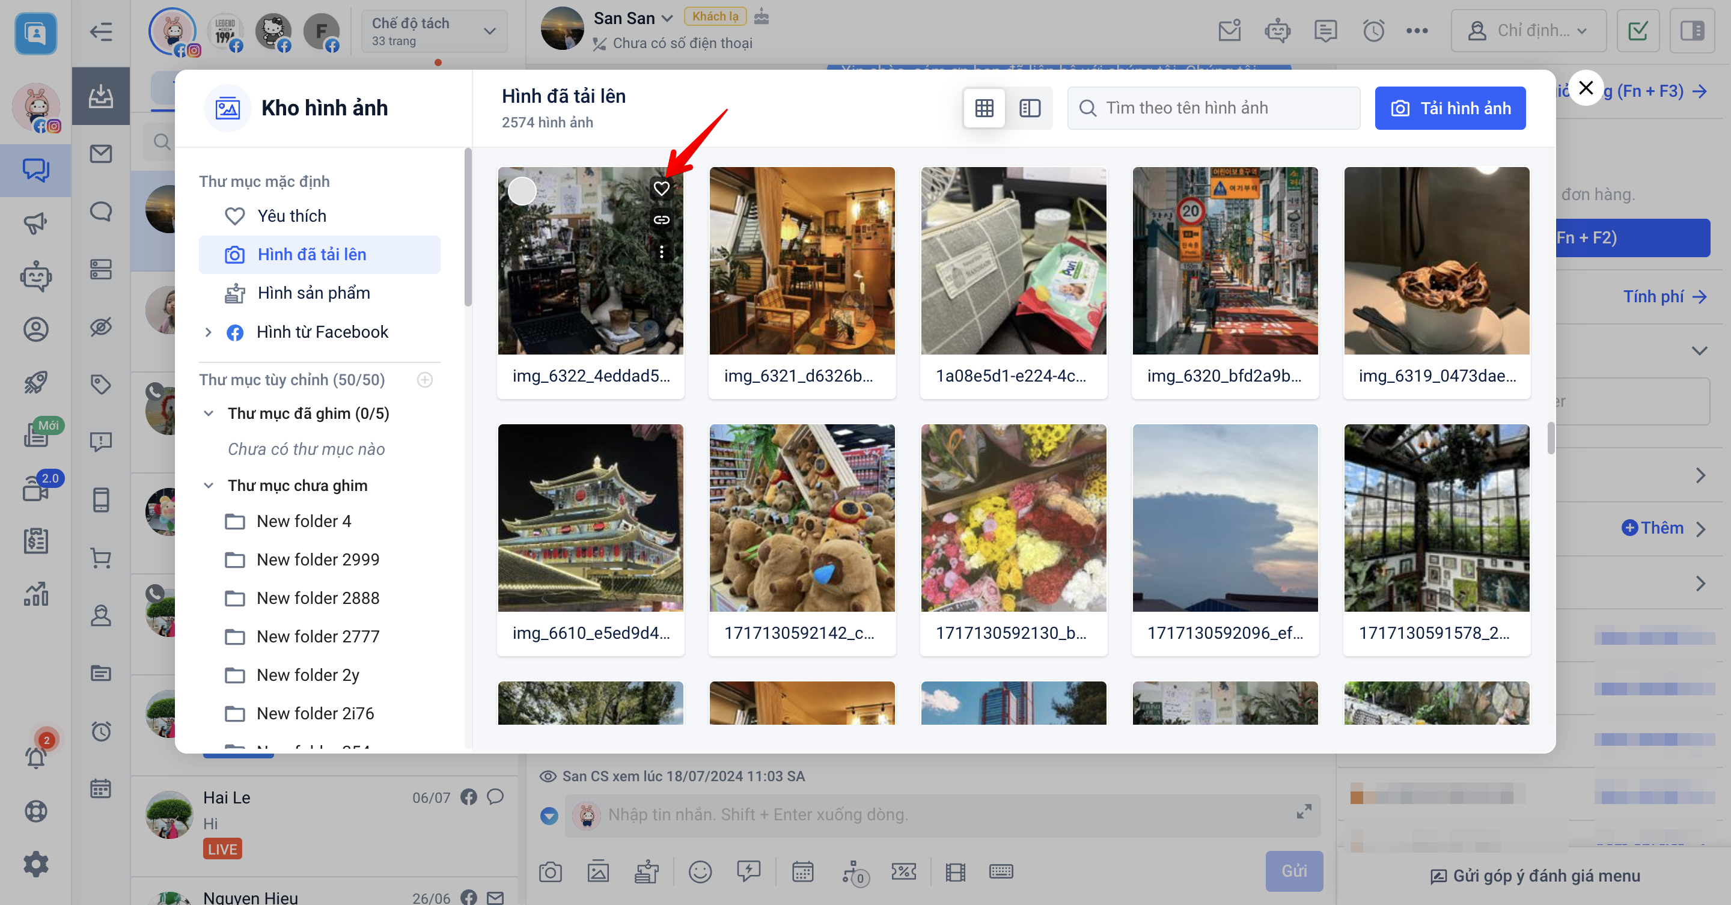Open three-dot menu on img_6322 thumbnail
Image resolution: width=1731 pixels, height=905 pixels.
pos(661,252)
